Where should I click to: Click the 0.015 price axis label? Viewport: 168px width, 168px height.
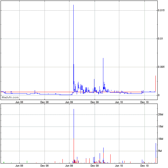coord(161,10)
